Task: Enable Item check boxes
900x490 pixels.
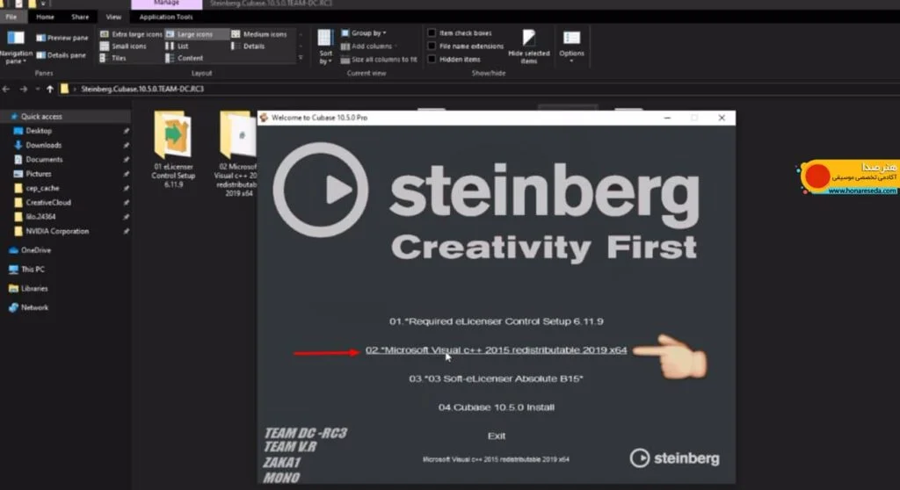Action: tap(459, 33)
